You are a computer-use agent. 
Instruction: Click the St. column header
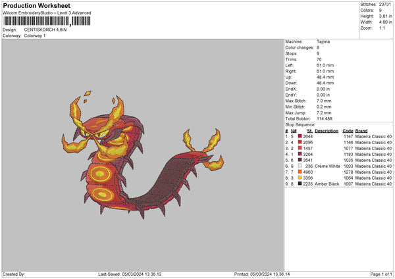coord(310,131)
